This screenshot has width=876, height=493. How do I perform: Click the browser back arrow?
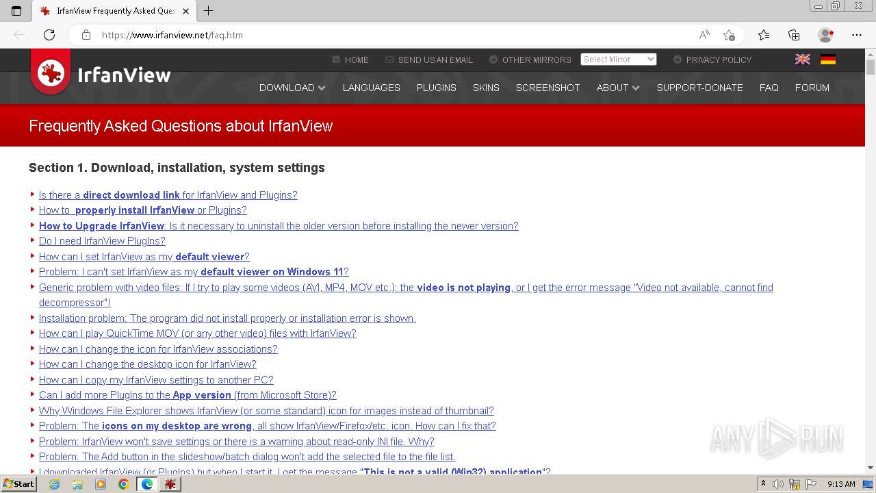click(x=19, y=35)
